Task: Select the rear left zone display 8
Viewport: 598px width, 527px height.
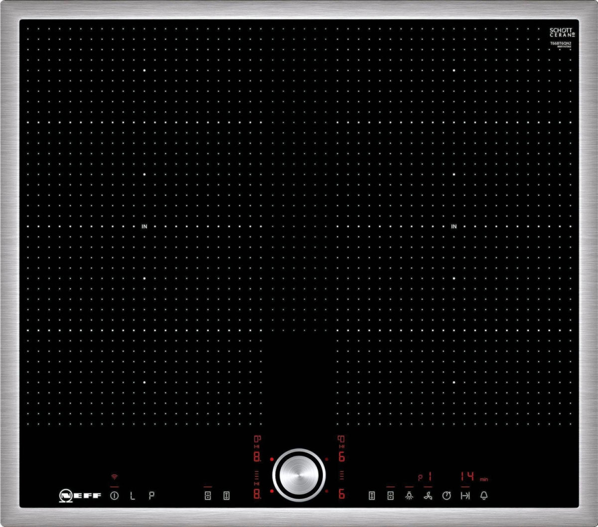Action: (x=257, y=457)
